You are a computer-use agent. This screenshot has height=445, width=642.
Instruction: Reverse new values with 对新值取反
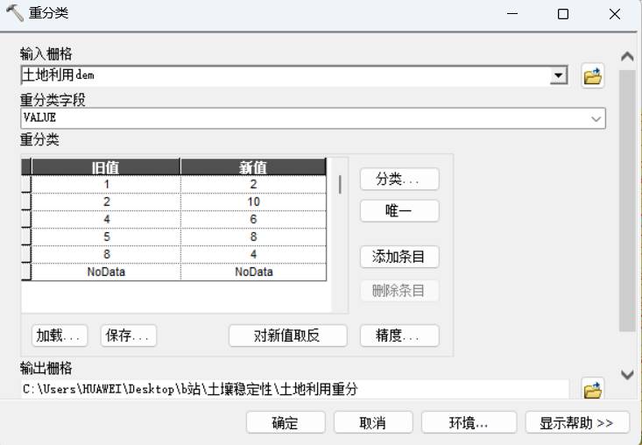pyautogui.click(x=287, y=336)
